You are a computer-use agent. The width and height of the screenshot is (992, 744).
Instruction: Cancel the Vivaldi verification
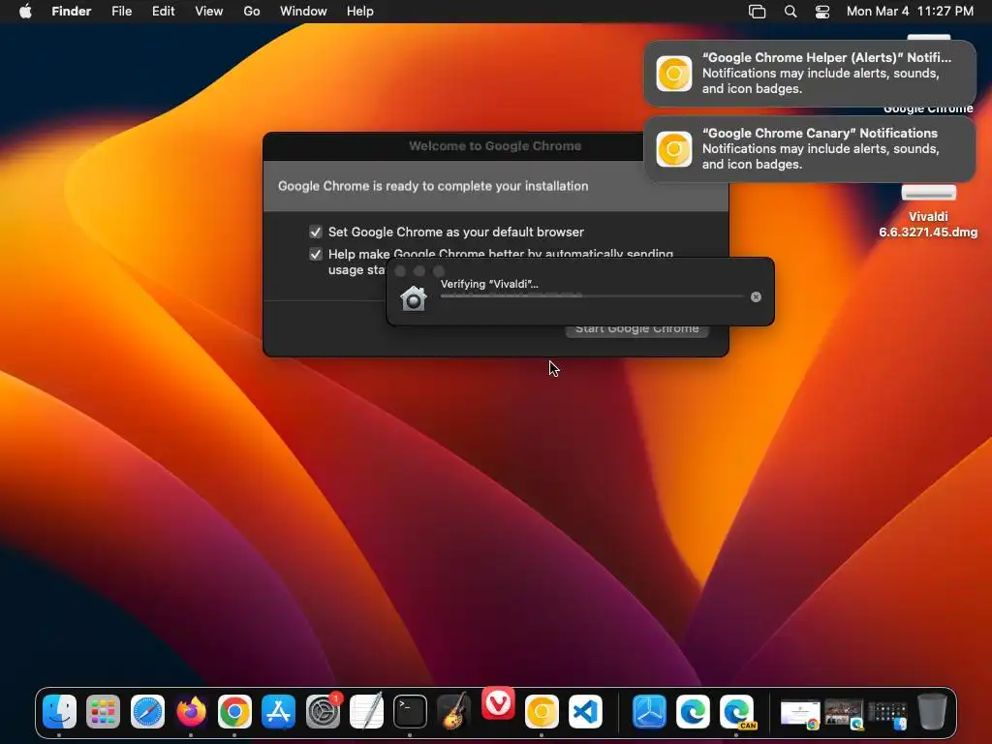(756, 296)
